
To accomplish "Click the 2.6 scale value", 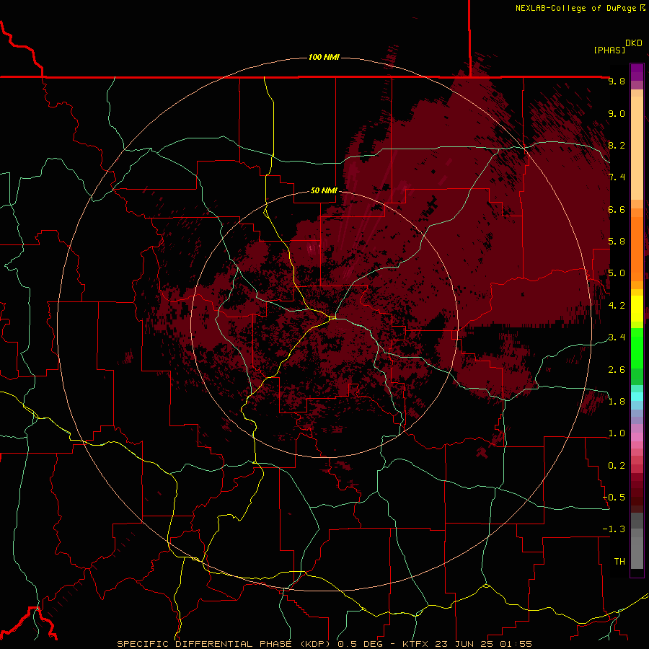I will pyautogui.click(x=617, y=370).
